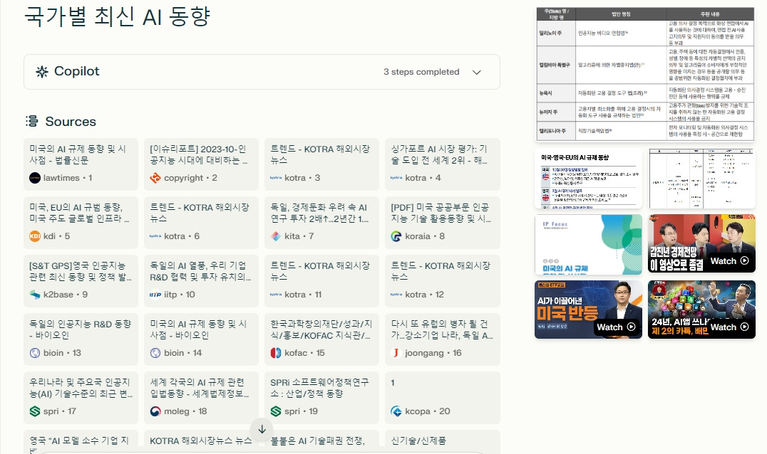Open the 불붙은 AI 기술패권 전쟁 card
The image size is (767, 454).
(321, 441)
